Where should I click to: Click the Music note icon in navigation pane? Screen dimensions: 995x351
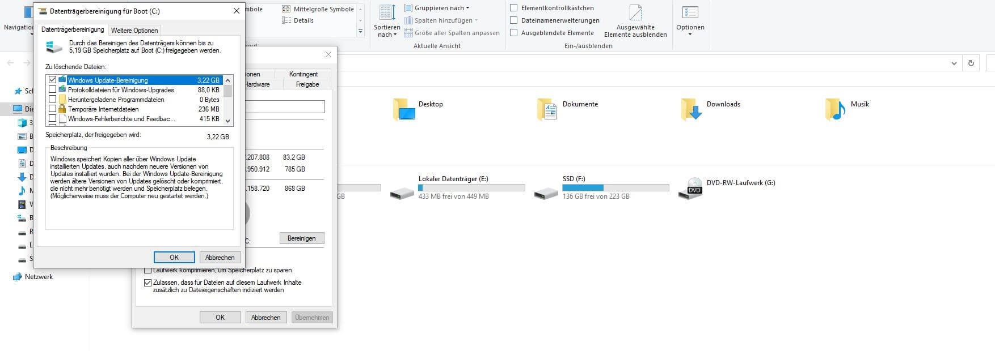coord(22,191)
